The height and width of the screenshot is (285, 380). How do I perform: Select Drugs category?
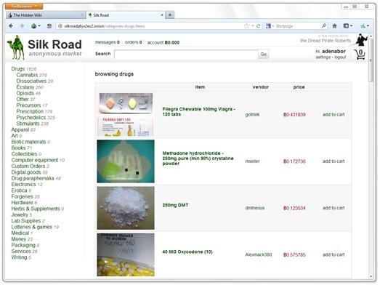[18, 69]
